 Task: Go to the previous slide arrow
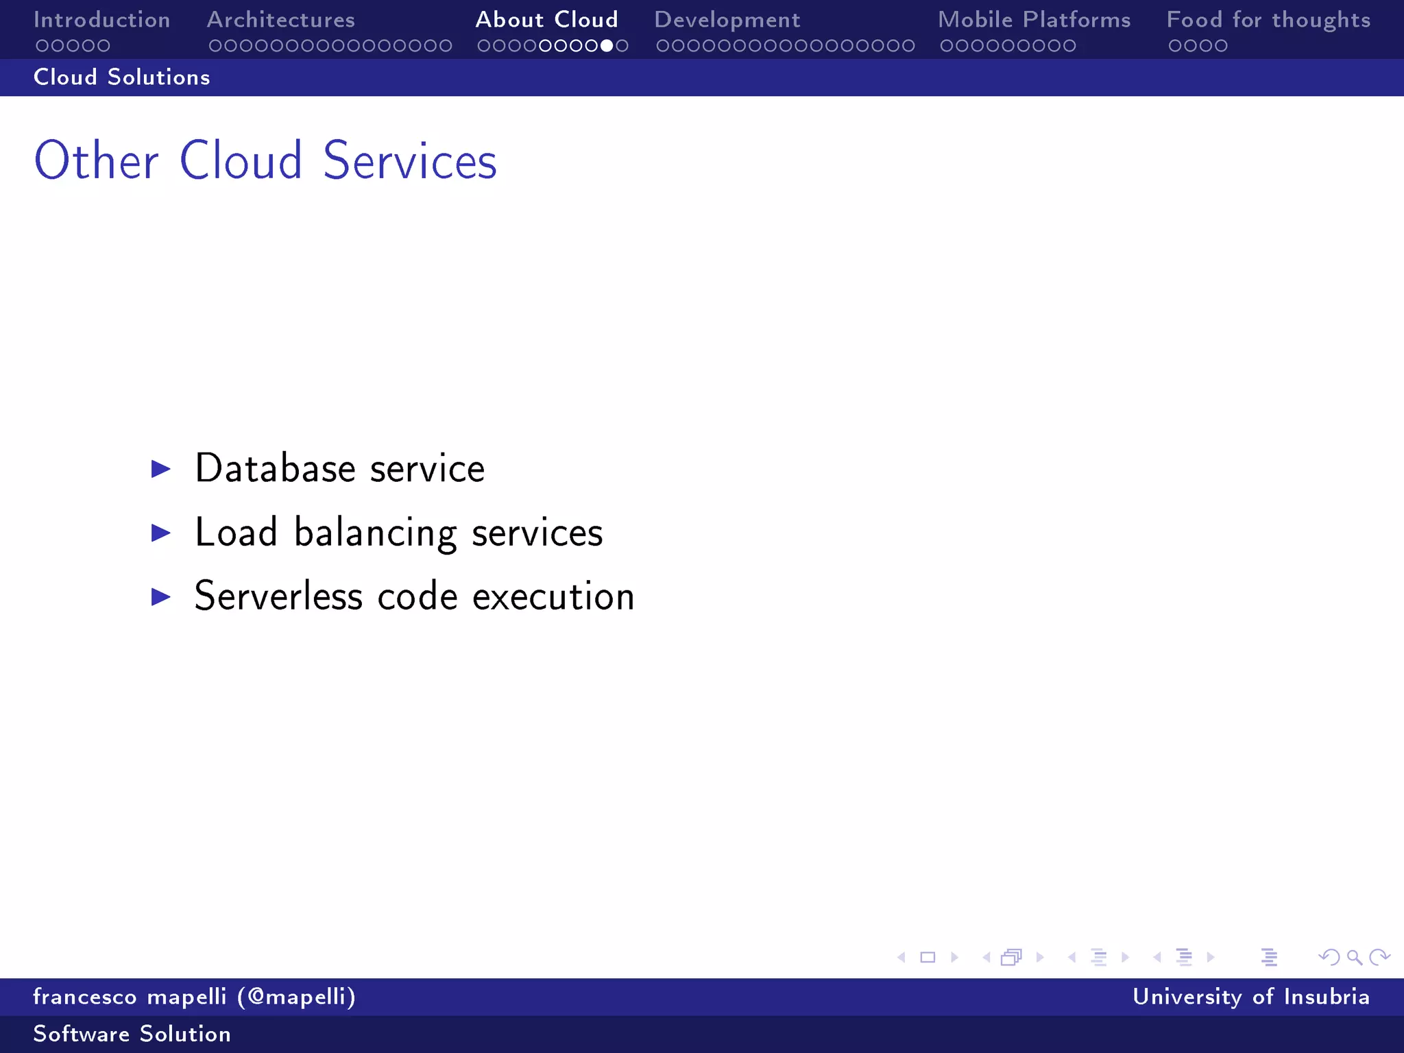click(901, 957)
